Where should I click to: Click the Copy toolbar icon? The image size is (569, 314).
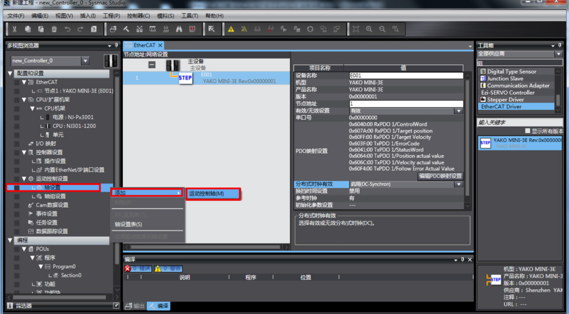tap(27, 29)
